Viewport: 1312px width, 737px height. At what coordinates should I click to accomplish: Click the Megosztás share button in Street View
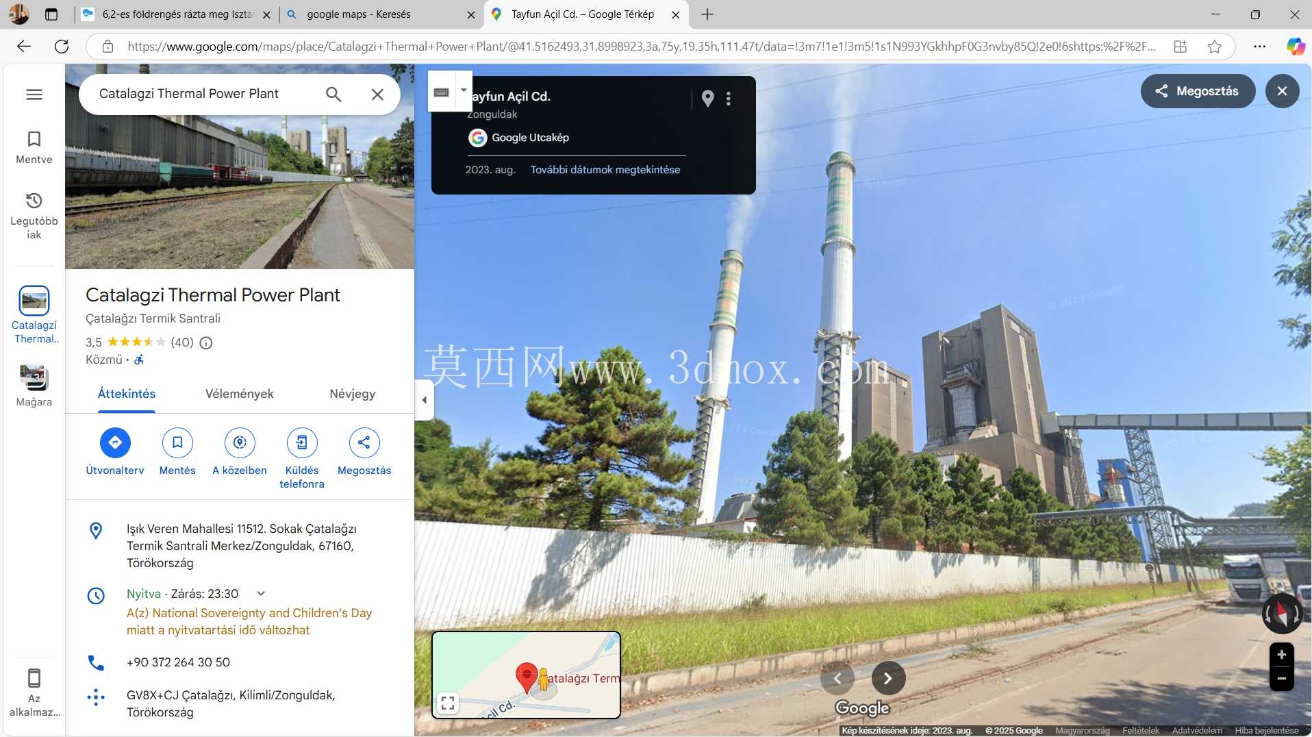click(x=1198, y=91)
